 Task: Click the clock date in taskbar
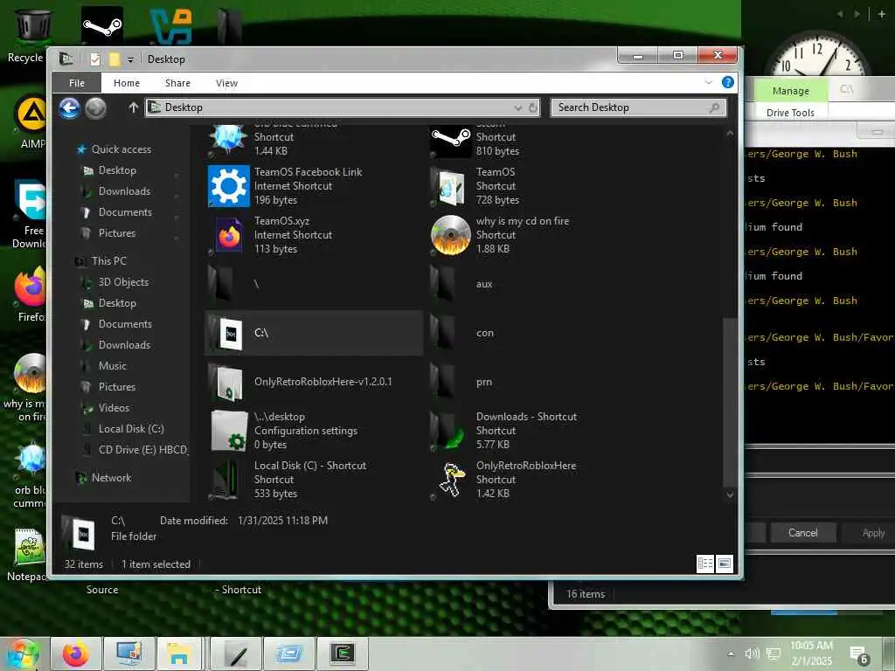811,661
